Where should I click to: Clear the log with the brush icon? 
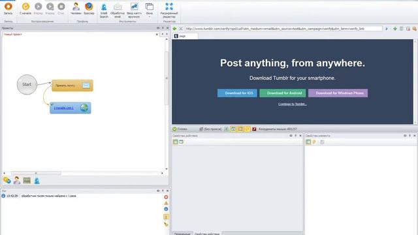(166, 225)
